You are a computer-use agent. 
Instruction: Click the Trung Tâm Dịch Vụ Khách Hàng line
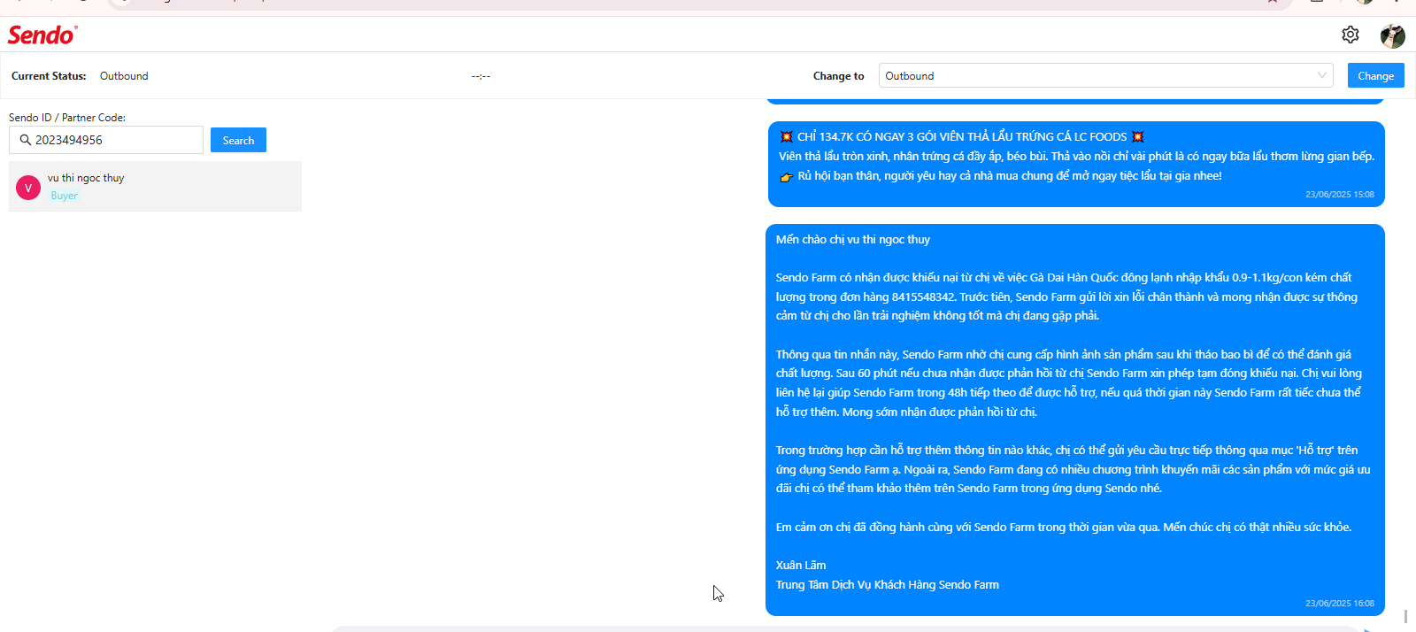click(888, 584)
